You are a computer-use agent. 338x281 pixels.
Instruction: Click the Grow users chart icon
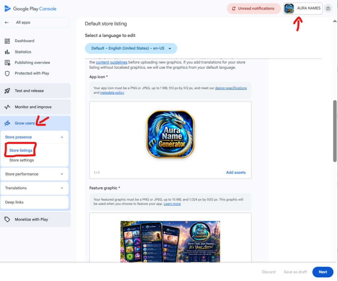[7, 123]
